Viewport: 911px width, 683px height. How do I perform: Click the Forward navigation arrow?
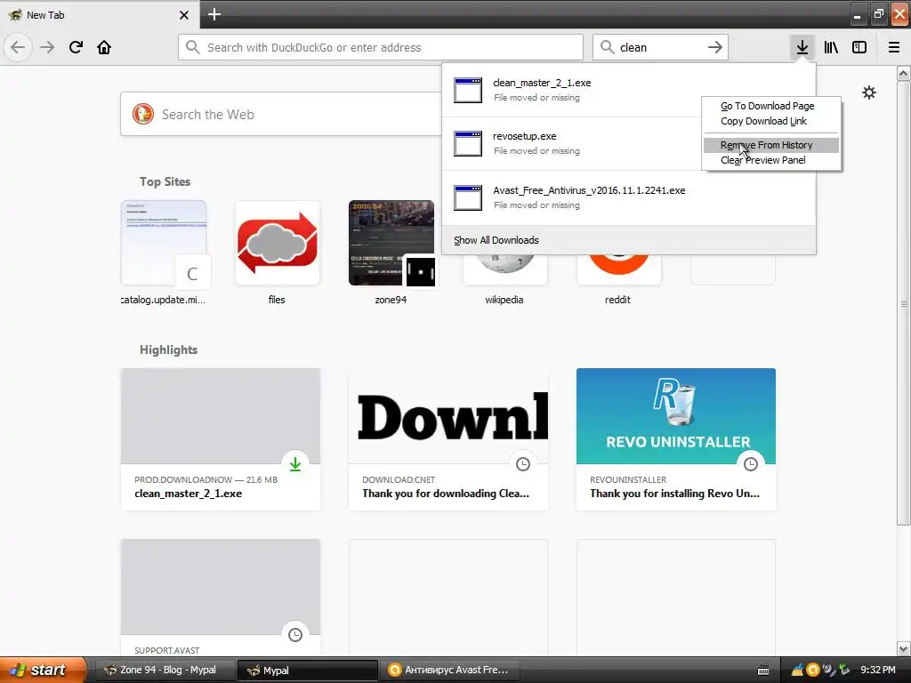click(x=47, y=47)
